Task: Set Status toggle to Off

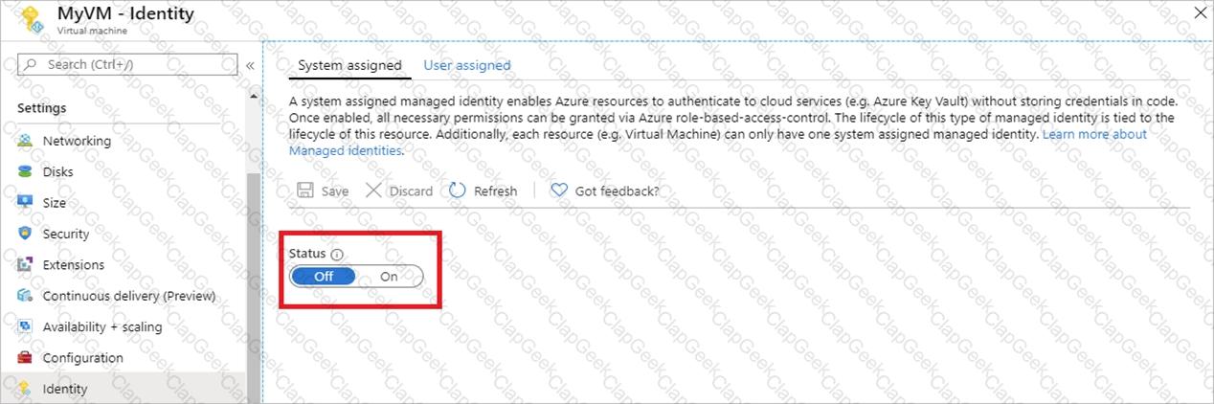Action: pyautogui.click(x=324, y=277)
